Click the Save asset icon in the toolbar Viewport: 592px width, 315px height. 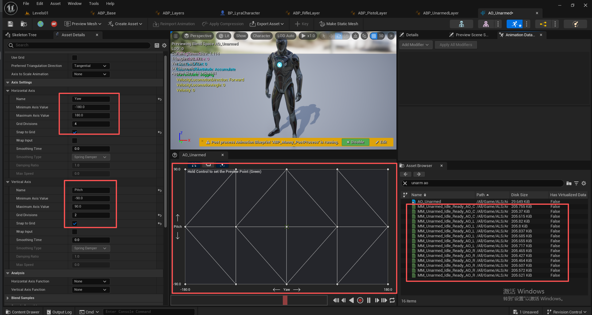[10, 24]
